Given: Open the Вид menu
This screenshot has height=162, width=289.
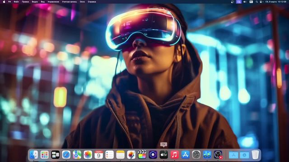Looking at the screenshot, I should coord(43,2).
